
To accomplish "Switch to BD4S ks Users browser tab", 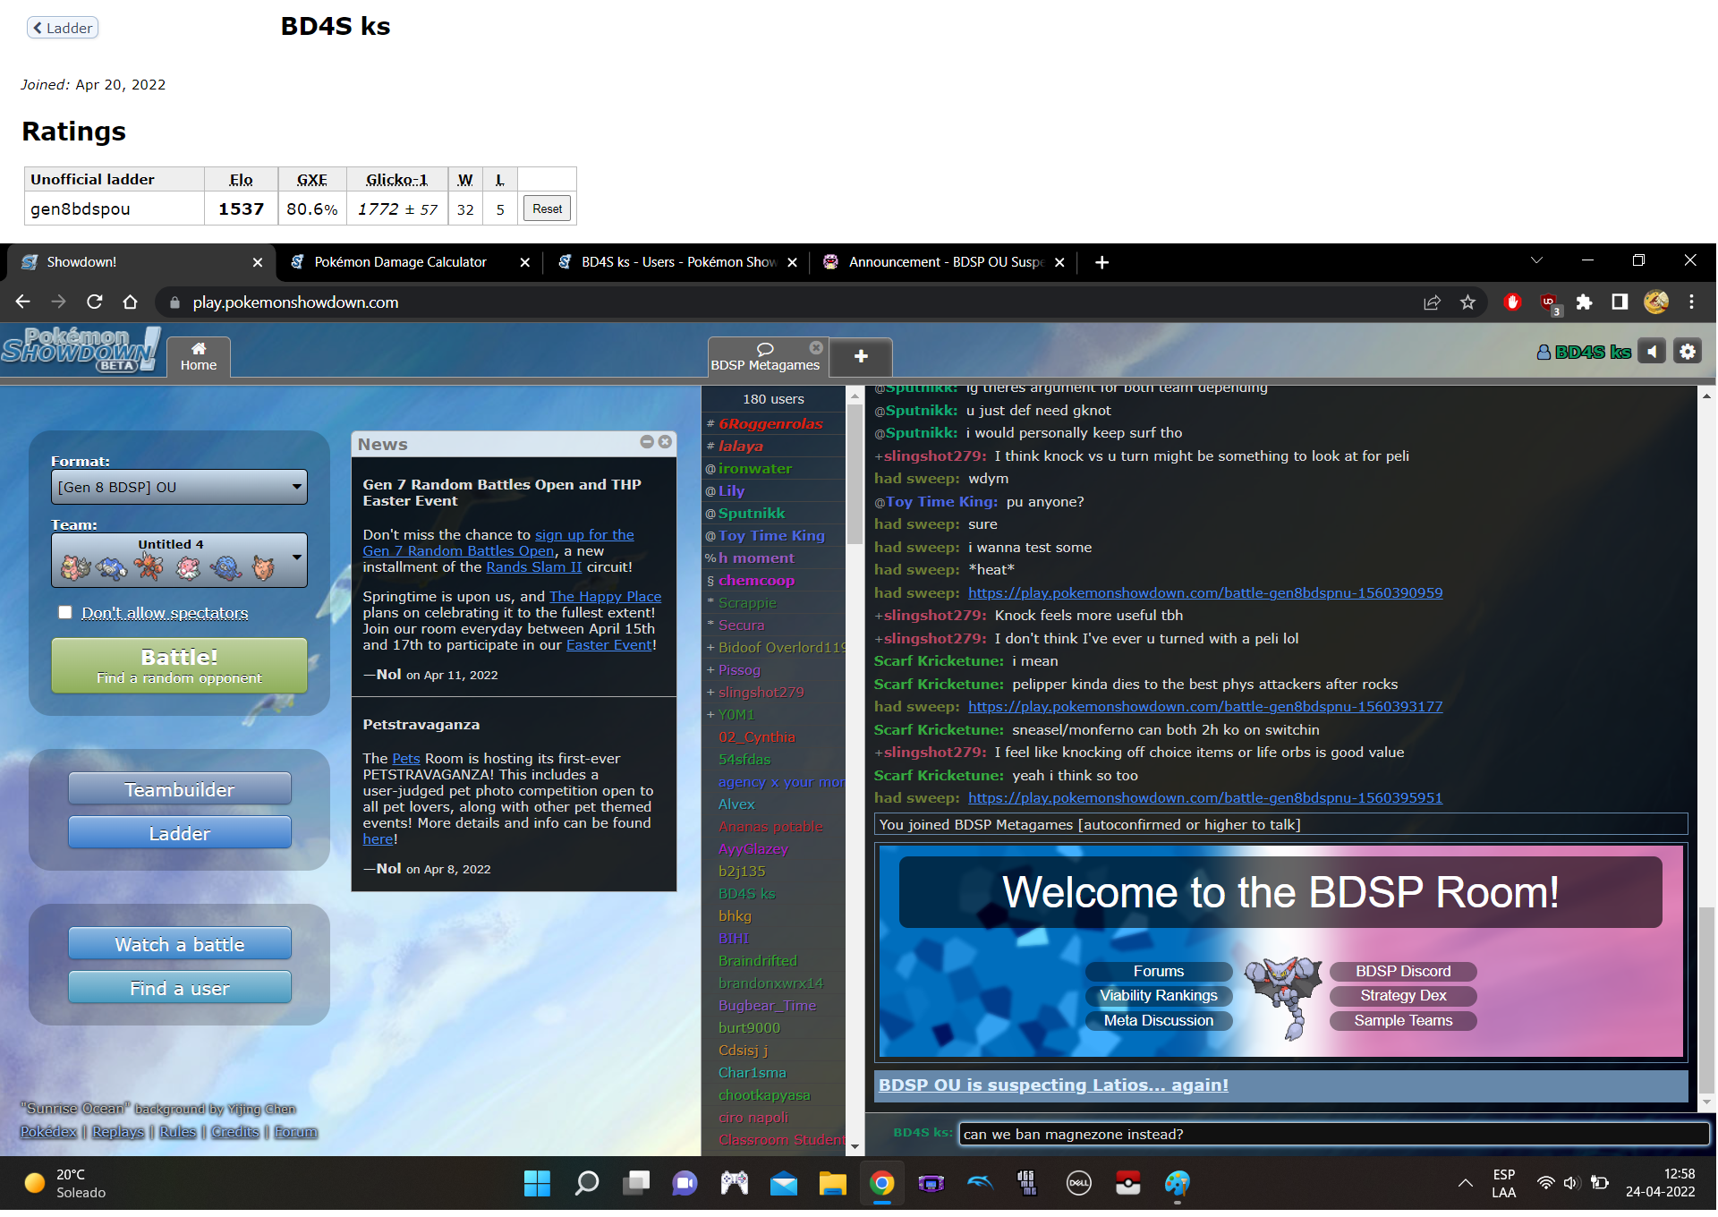I will (x=677, y=262).
